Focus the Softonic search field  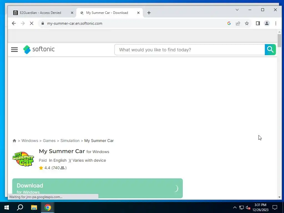190,50
